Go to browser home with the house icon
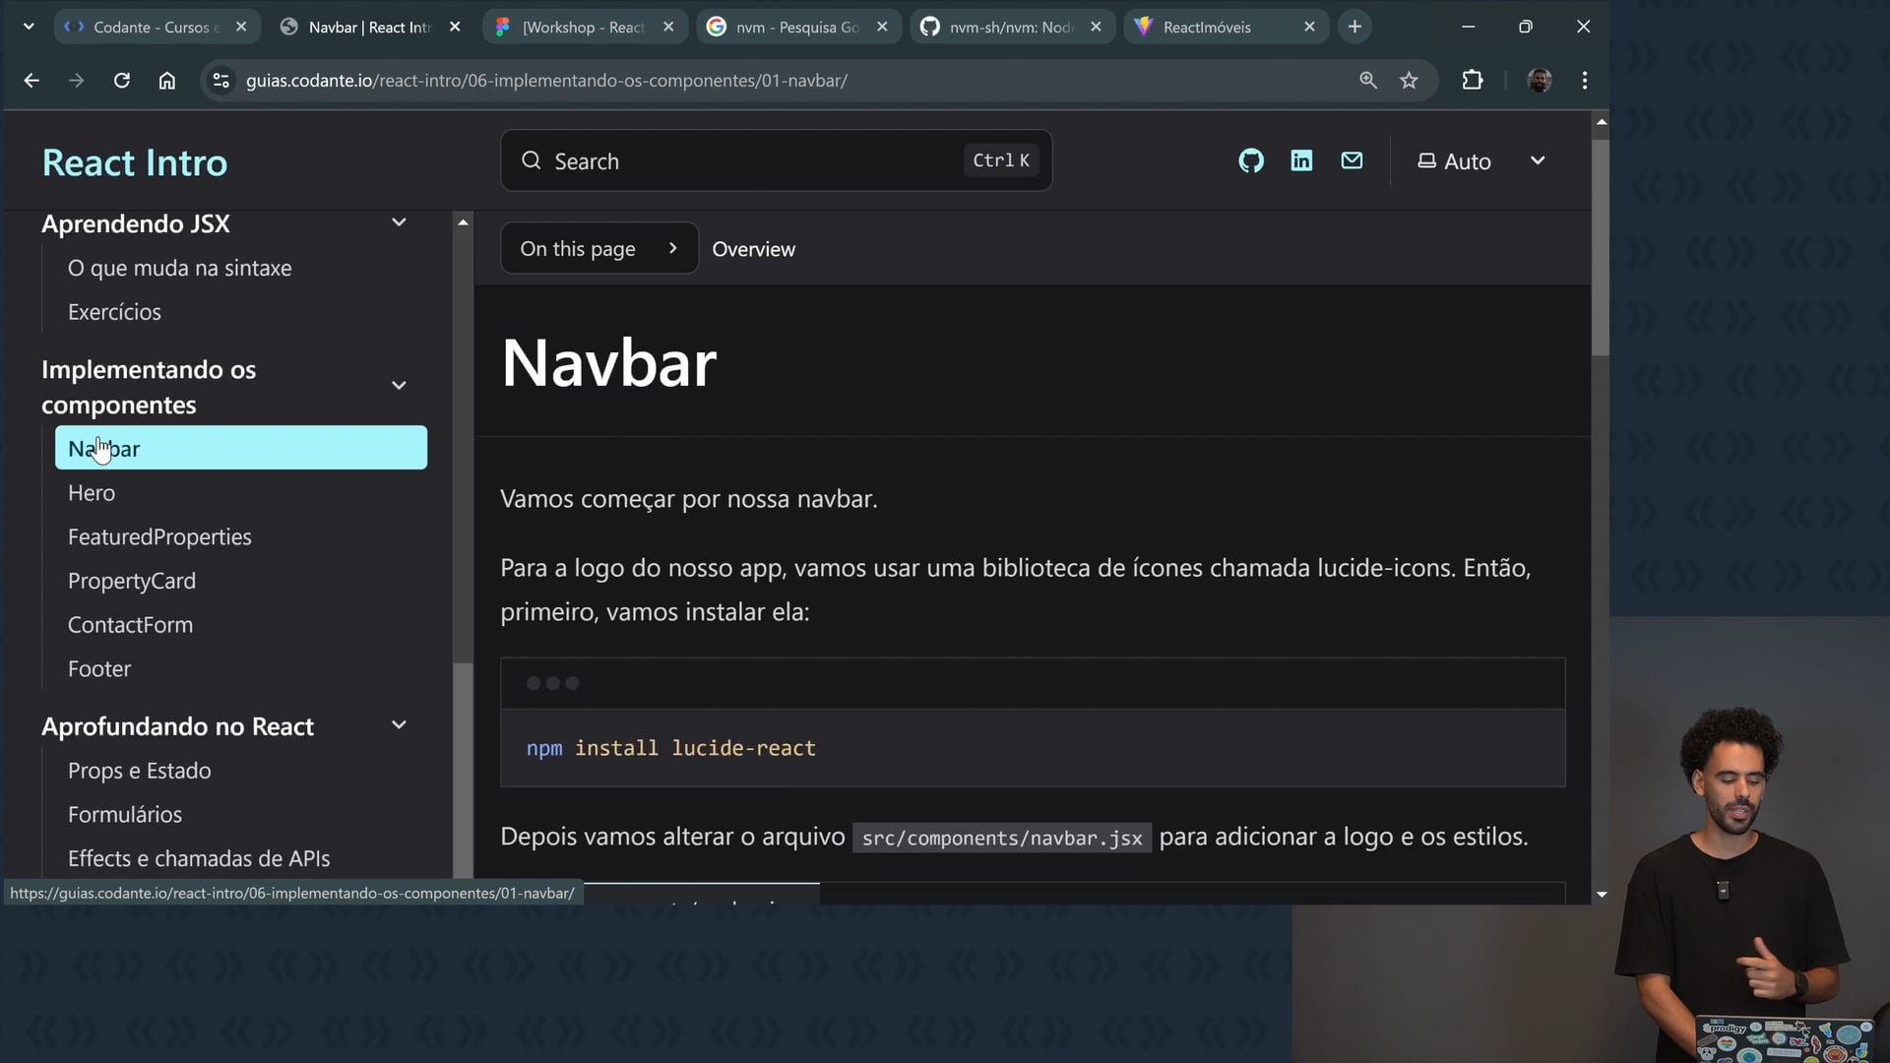Image resolution: width=1890 pixels, height=1063 pixels. (167, 81)
